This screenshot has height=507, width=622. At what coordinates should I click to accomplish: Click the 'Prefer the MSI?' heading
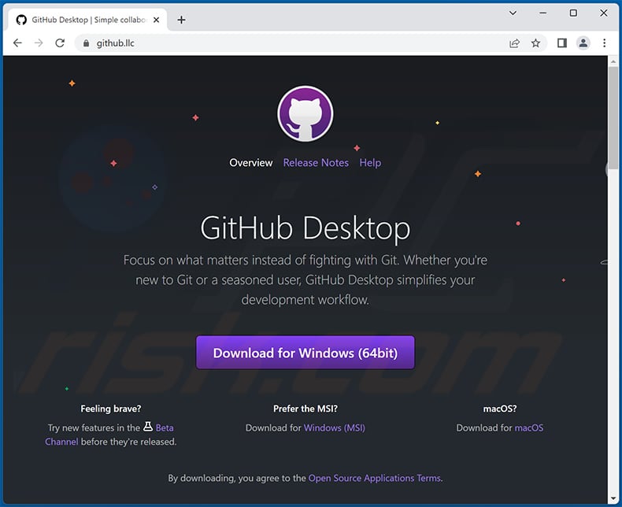pos(305,409)
